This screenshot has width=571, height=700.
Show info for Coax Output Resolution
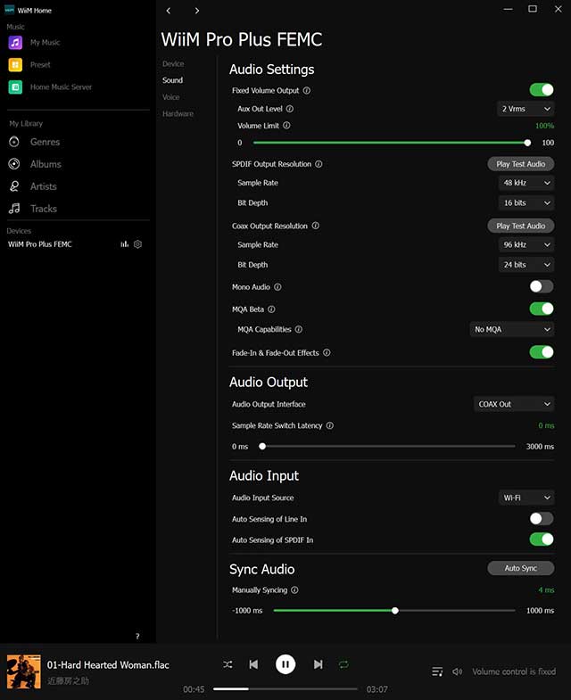(316, 226)
